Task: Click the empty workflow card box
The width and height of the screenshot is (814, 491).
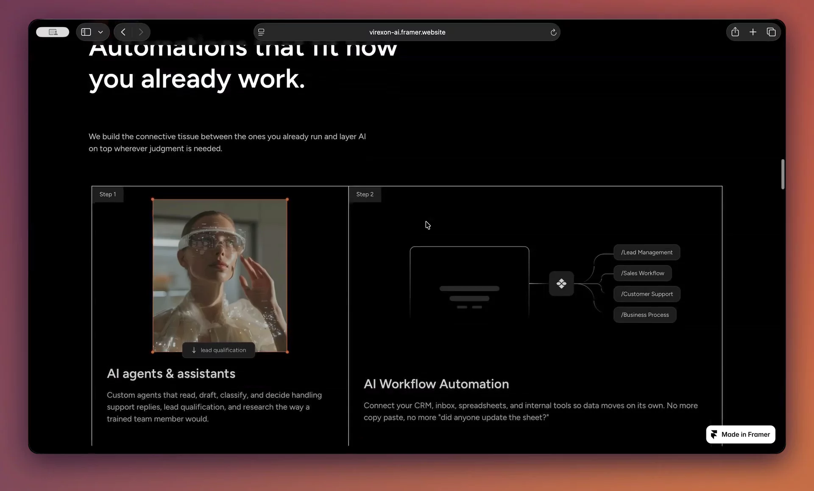Action: point(469,283)
